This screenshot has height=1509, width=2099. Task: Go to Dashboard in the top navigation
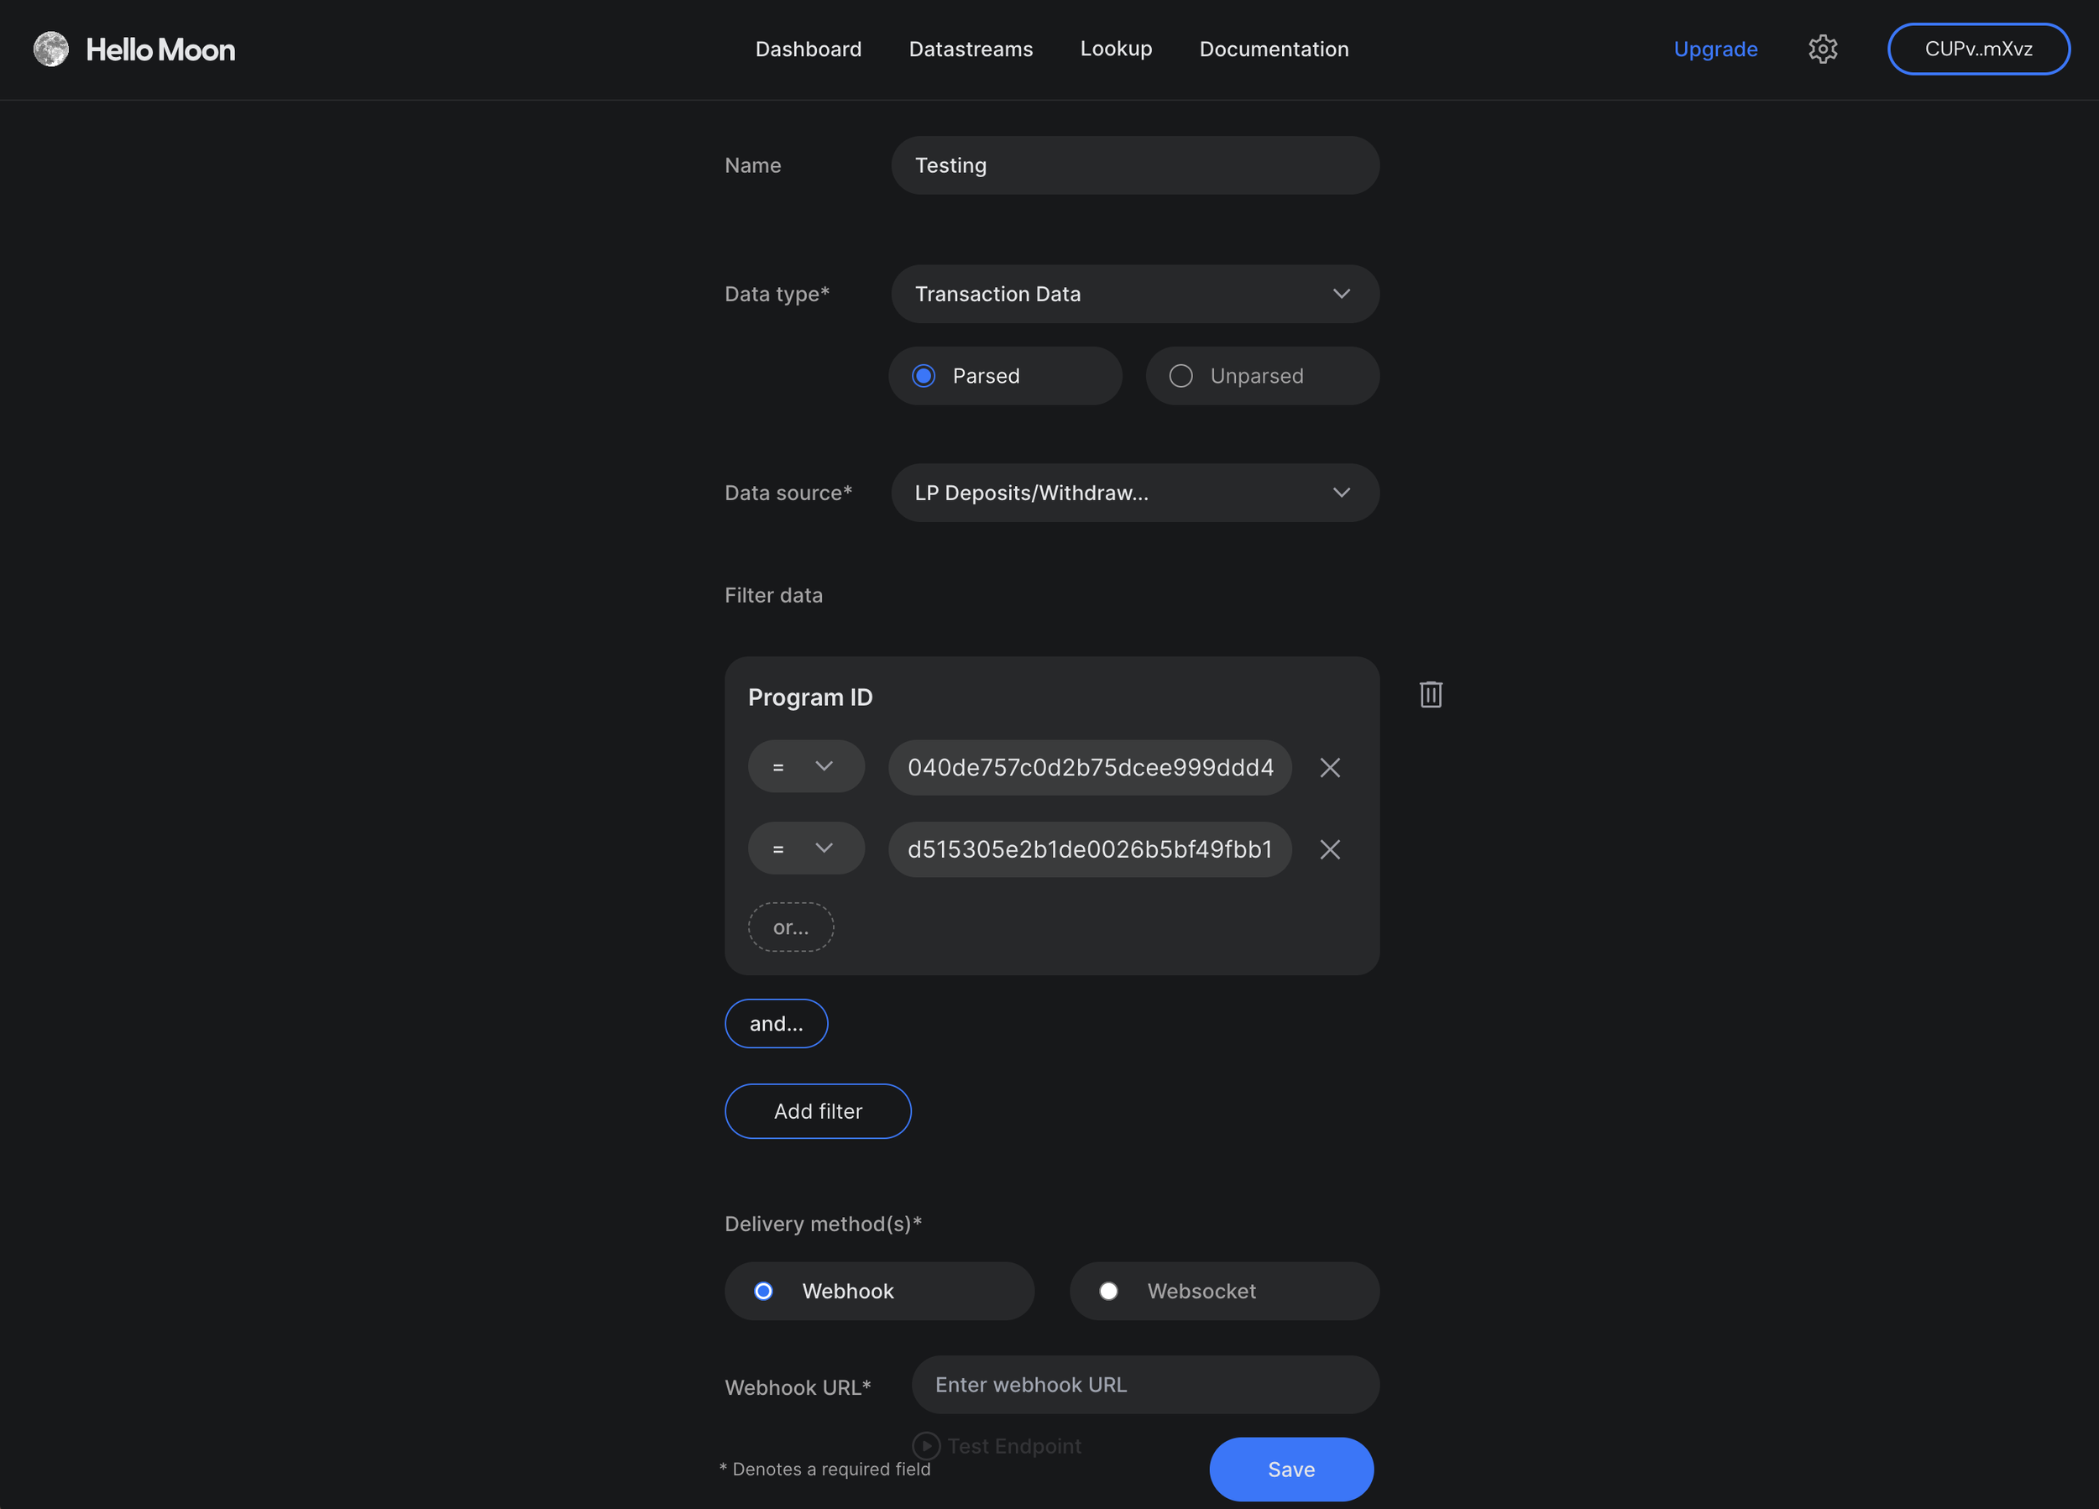[x=808, y=49]
